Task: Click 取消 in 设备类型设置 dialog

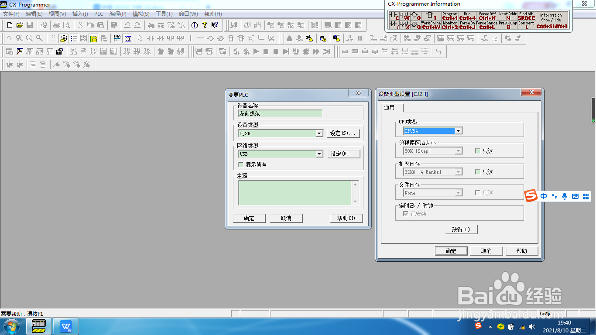Action: [486, 251]
